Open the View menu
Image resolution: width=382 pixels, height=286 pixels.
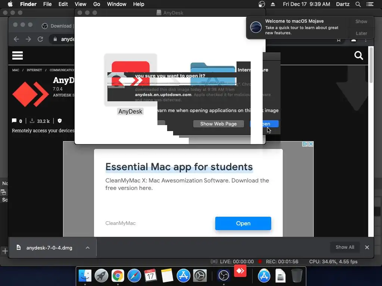coord(81,4)
